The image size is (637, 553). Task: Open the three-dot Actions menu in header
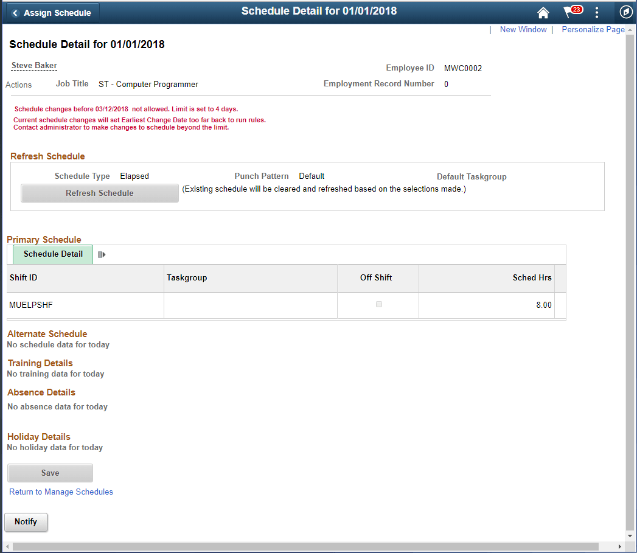coord(596,12)
